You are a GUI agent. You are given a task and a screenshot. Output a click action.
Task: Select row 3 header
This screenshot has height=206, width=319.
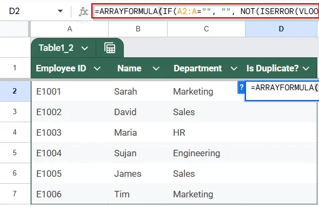15,111
